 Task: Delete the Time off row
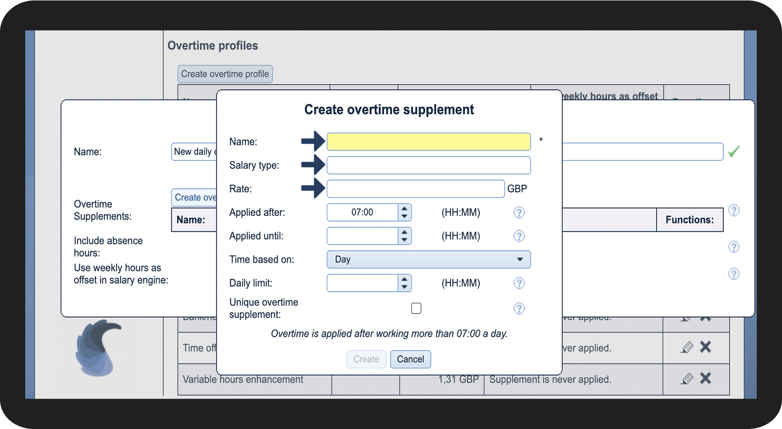[705, 347]
